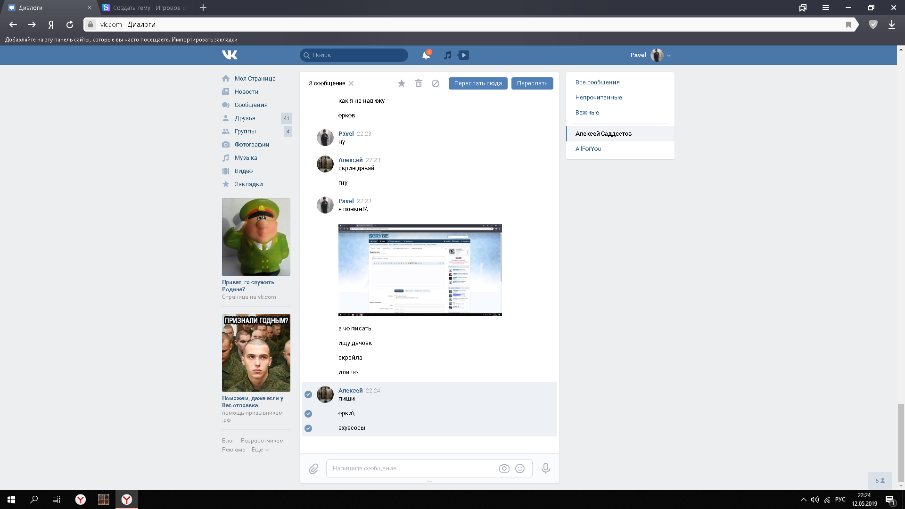Expand the Pavel profile dropdown menu

click(x=669, y=56)
